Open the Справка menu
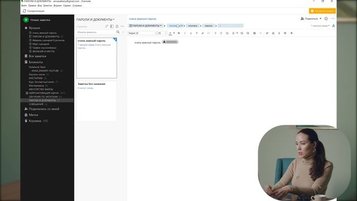The width and height of the screenshot is (357, 201). point(77,6)
